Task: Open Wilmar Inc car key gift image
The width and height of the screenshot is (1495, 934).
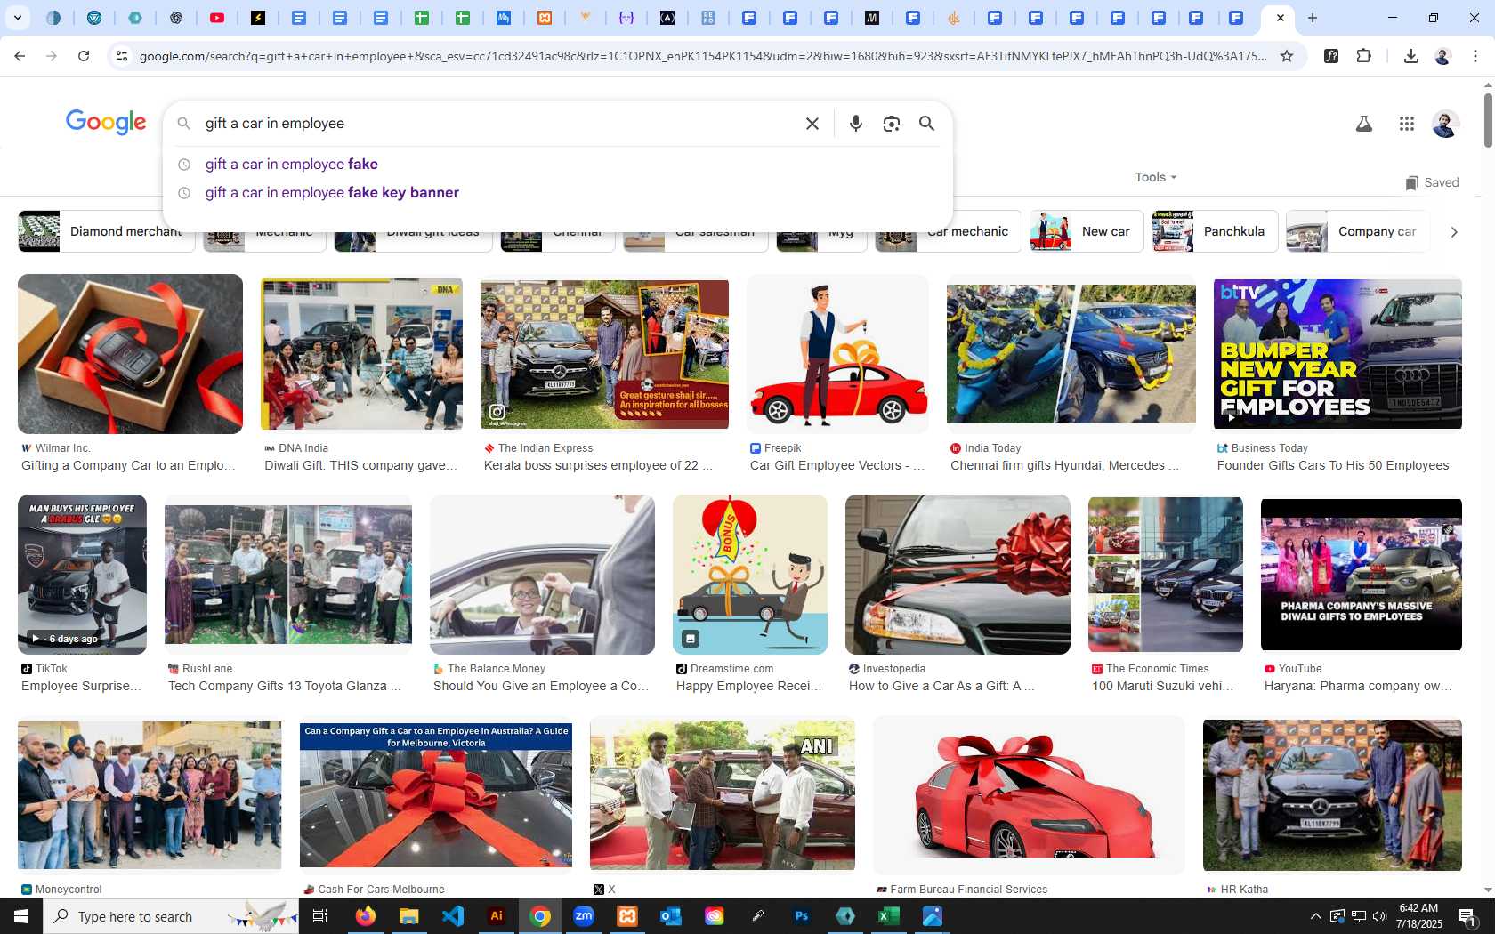Action: pos(130,354)
